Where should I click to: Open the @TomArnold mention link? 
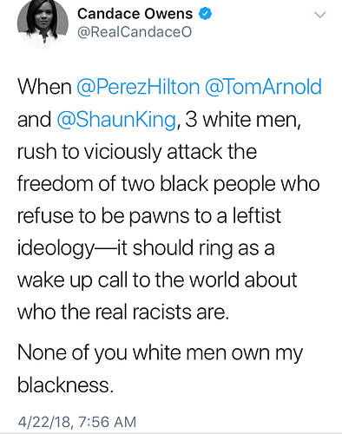(x=263, y=87)
